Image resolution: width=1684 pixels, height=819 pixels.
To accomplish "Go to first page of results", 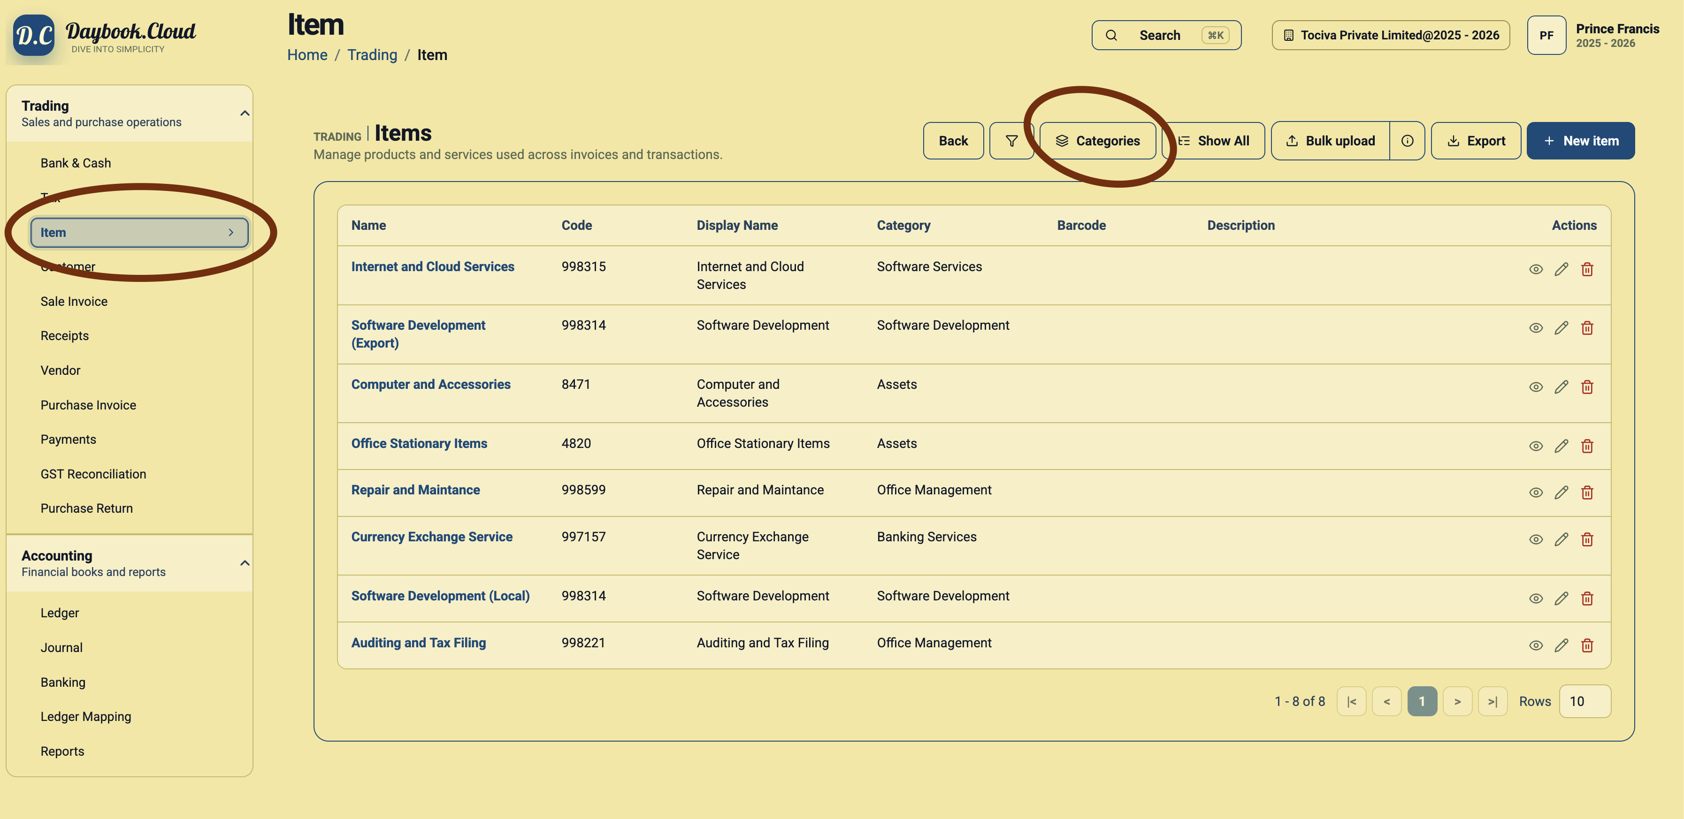I will 1351,701.
